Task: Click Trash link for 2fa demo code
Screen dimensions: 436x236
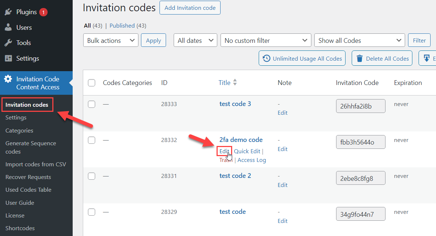Action: coord(226,160)
